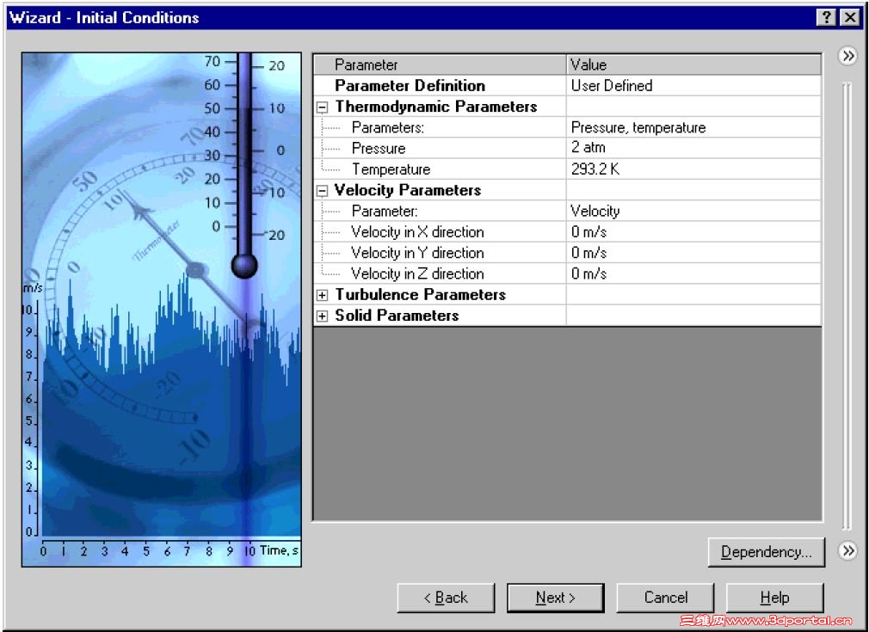This screenshot has width=869, height=632.
Task: Open the Dependency dialog
Action: 765,552
